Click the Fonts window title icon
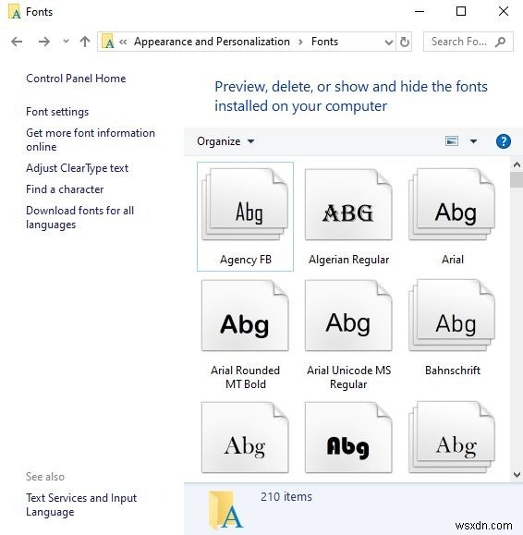 click(x=15, y=12)
